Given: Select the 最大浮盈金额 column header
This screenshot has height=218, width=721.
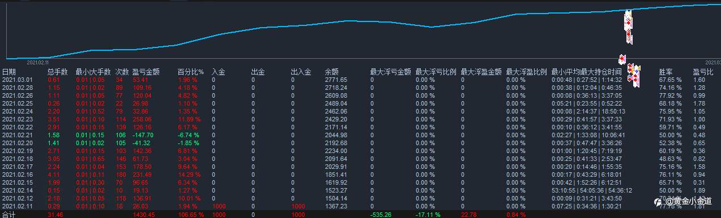Looking at the screenshot, I should coord(481,72).
